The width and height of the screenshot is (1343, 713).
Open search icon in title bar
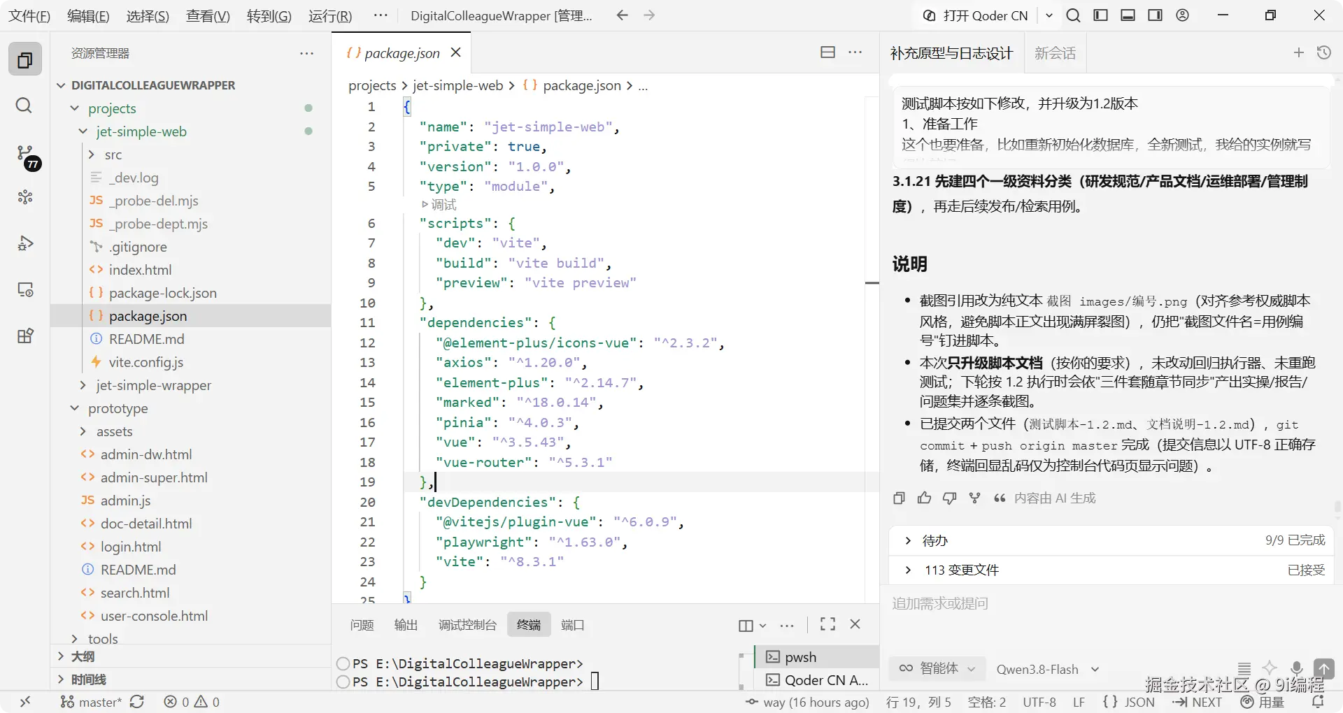1073,15
